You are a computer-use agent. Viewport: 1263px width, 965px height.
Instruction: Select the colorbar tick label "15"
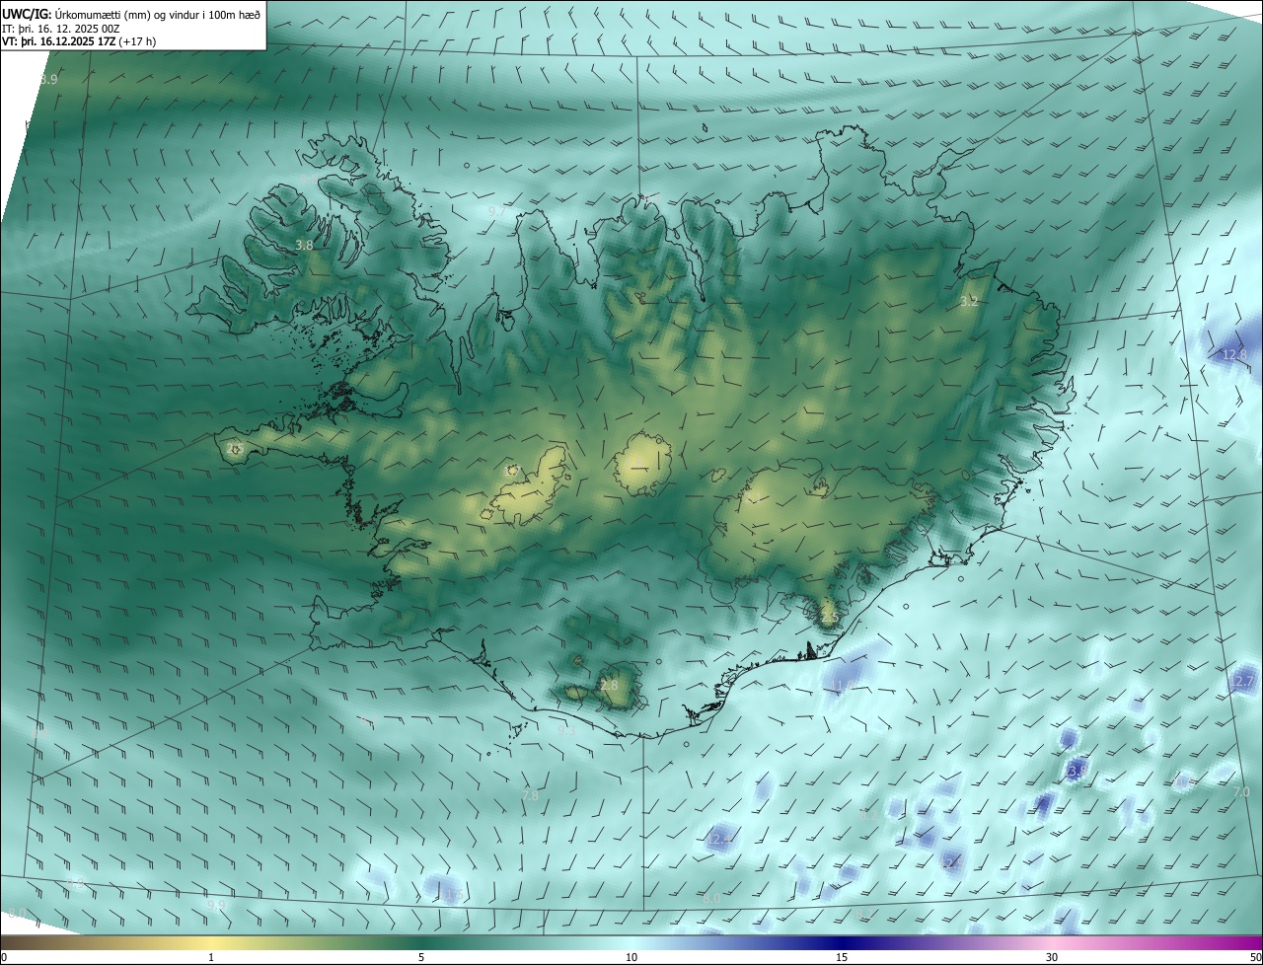[x=842, y=957]
